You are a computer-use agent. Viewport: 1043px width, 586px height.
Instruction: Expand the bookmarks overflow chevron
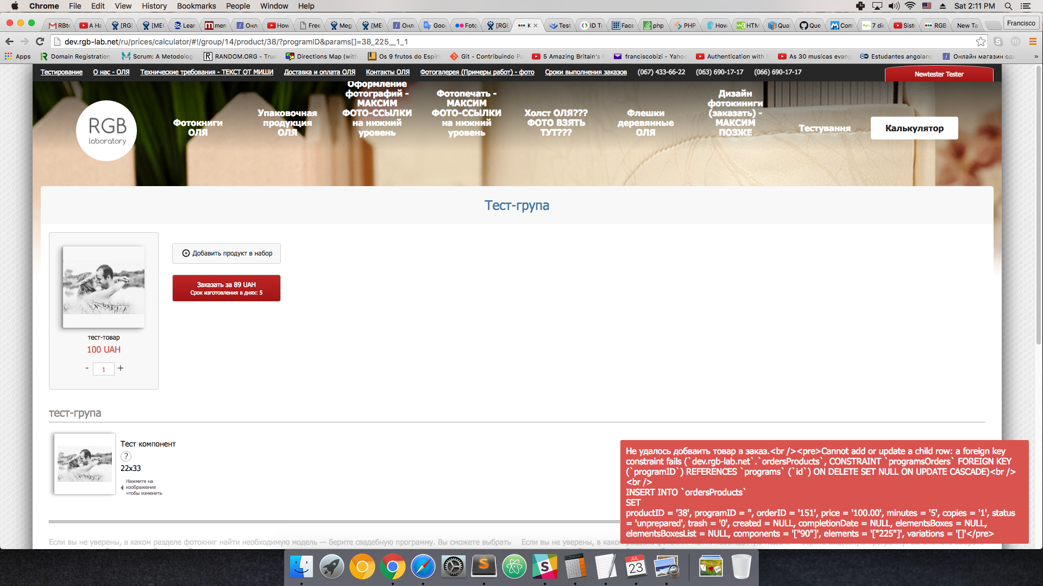click(1035, 56)
